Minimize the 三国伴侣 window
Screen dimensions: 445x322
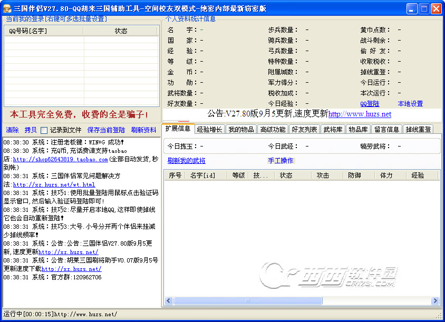412,8
